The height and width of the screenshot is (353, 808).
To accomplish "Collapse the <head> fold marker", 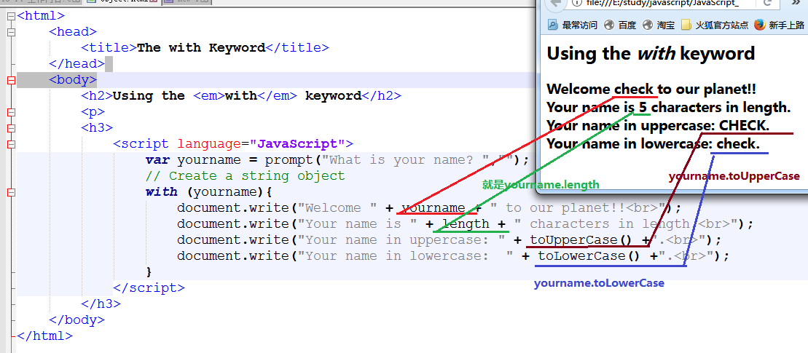I will (12, 32).
